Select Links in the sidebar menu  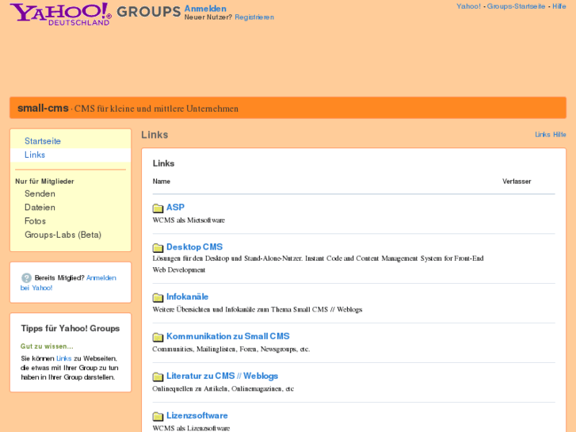pos(35,155)
